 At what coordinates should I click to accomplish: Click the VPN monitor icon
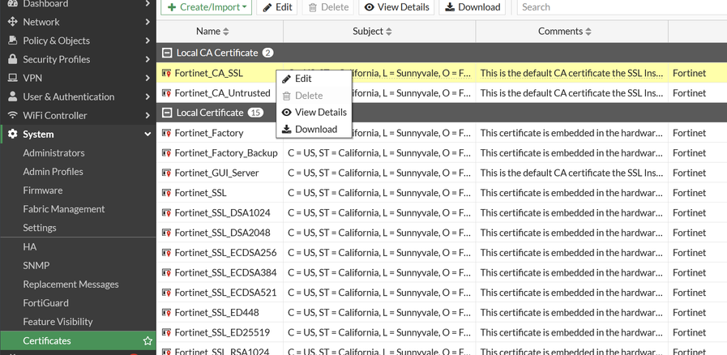click(x=12, y=78)
